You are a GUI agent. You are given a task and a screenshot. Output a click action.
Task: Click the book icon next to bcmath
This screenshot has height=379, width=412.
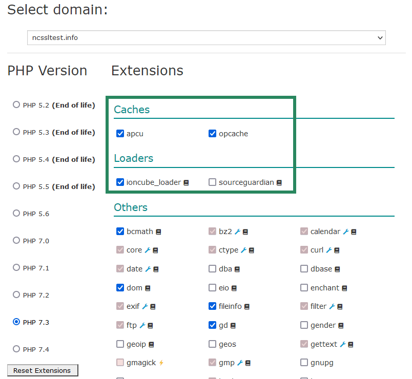[x=159, y=231]
